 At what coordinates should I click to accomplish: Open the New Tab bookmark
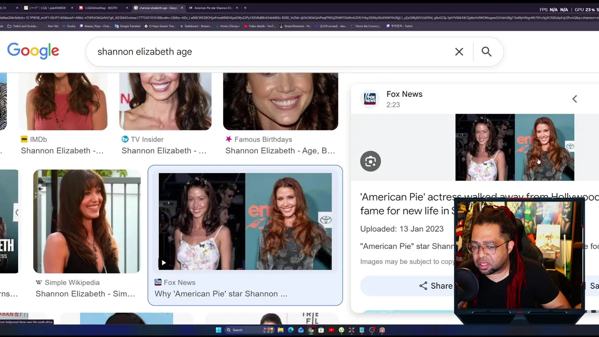coord(53,26)
